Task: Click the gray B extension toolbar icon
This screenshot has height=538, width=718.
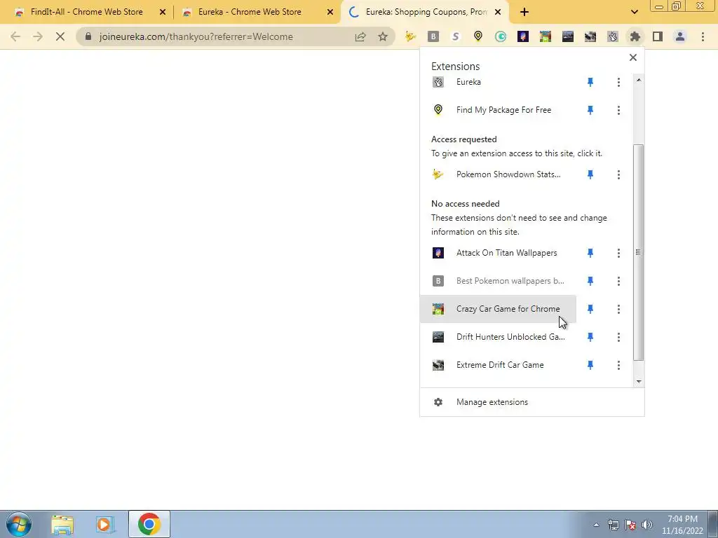Action: pyautogui.click(x=433, y=36)
